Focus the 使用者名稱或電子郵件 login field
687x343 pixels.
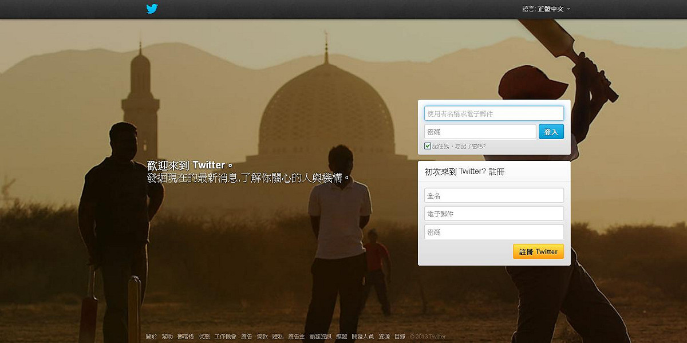tap(494, 113)
